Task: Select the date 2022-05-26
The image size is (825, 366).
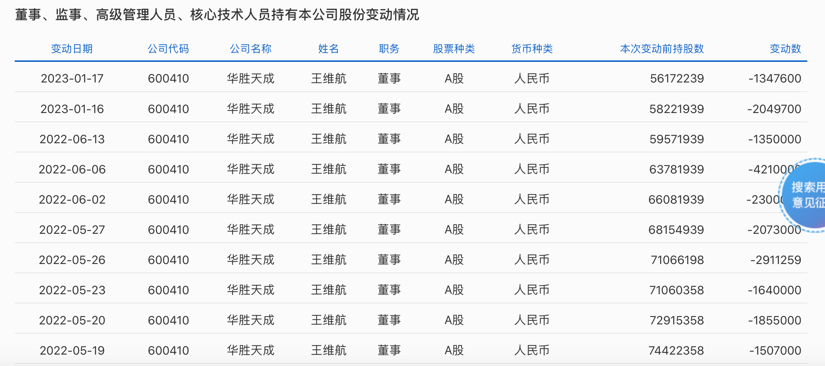Action: point(72,260)
